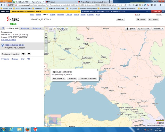Open the Волгоград ТРВ bookmark
The height and width of the screenshot is (132, 165).
pos(39,9)
